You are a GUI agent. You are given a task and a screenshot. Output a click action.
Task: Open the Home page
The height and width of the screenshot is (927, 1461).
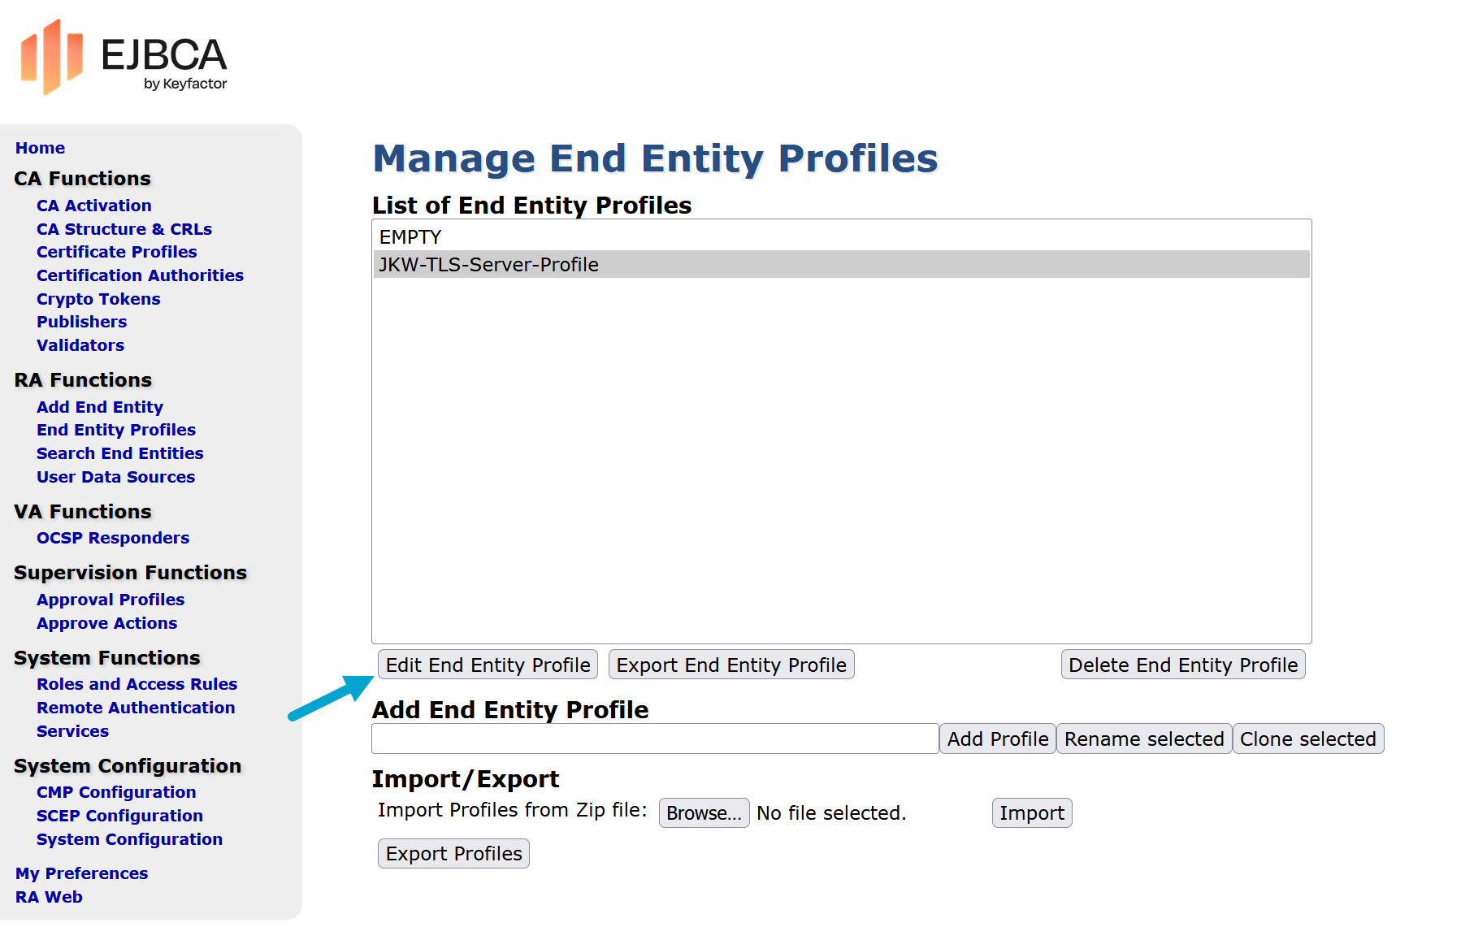40,147
